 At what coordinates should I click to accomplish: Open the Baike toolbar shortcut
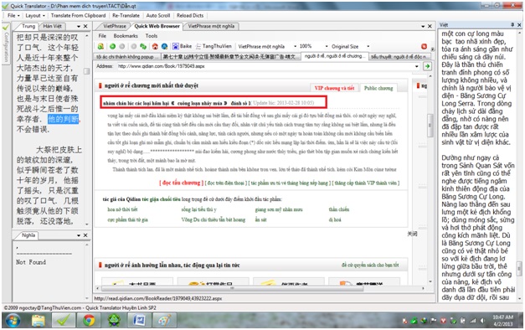[x=183, y=46]
